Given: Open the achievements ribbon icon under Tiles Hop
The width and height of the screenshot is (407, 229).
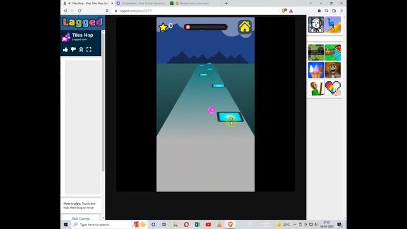Looking at the screenshot, I should coord(81,50).
